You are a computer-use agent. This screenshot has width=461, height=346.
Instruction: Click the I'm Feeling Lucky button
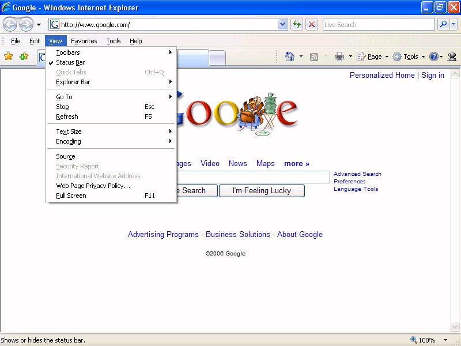[x=262, y=191]
